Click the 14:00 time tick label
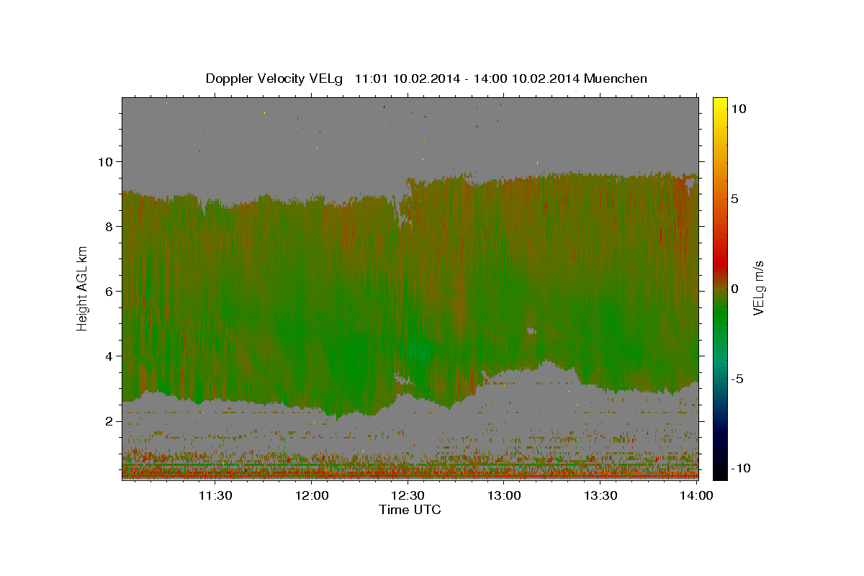 click(696, 495)
